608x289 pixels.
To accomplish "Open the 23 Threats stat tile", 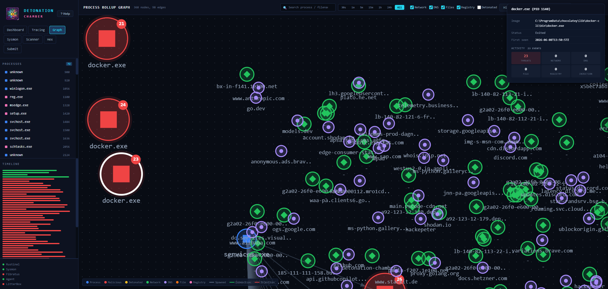I will (526, 58).
